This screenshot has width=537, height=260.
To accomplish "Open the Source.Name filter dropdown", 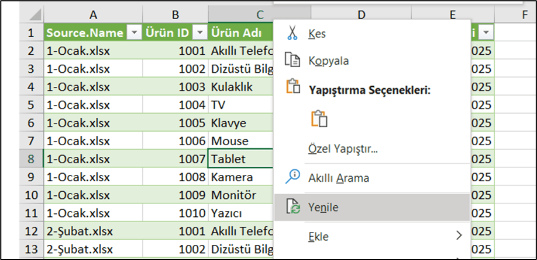I will pyautogui.click(x=133, y=33).
